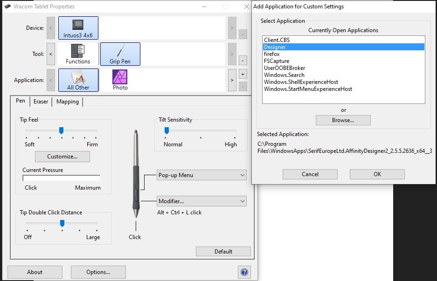This screenshot has height=281, width=437.
Task: Minimize the Wacom Tablet Properties window
Action: pos(204,7)
